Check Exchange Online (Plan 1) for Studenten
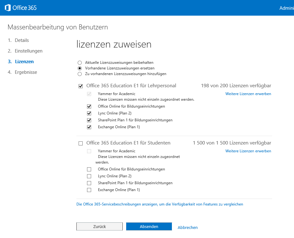The height and width of the screenshot is (238, 294). (89, 190)
